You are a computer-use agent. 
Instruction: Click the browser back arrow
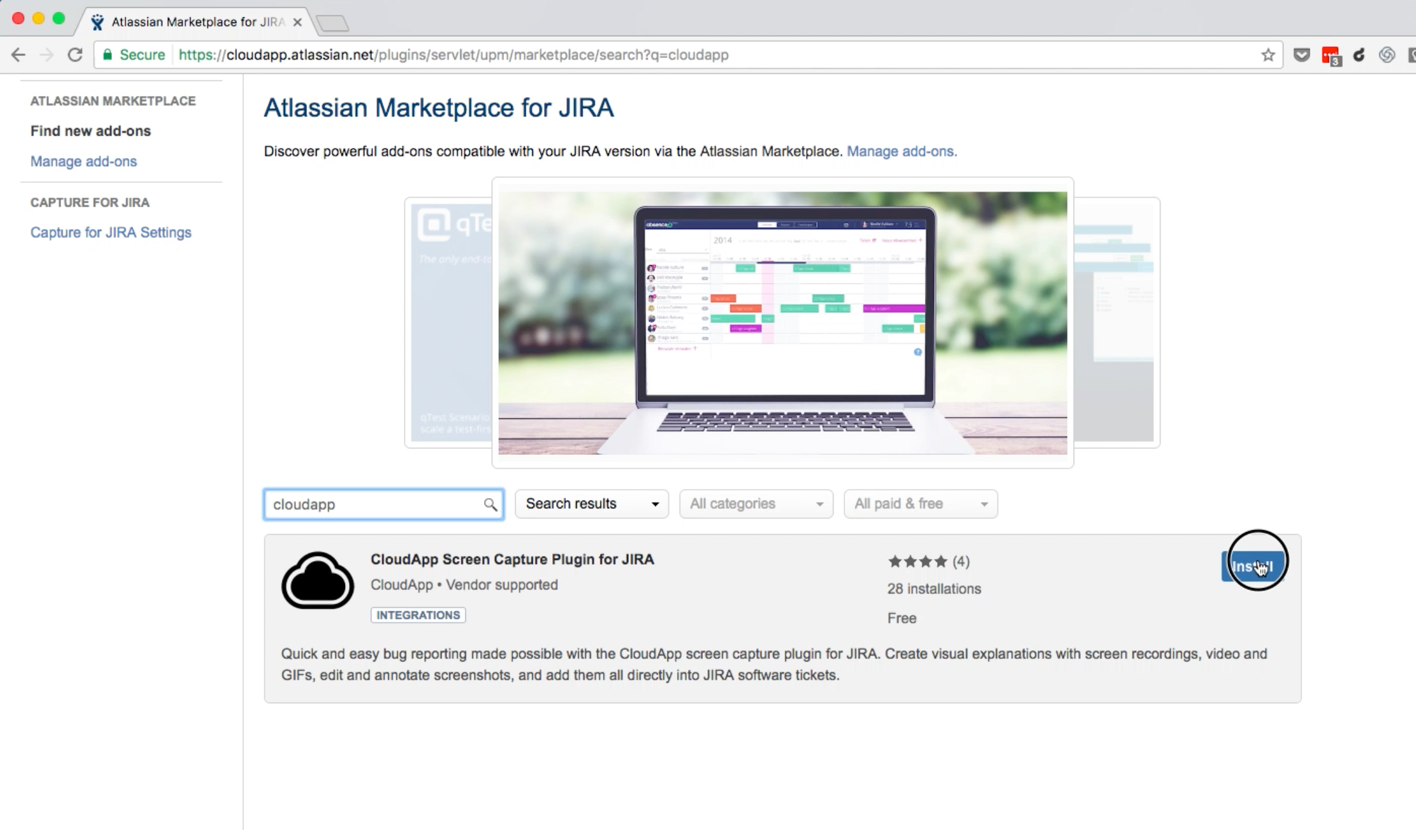18,55
